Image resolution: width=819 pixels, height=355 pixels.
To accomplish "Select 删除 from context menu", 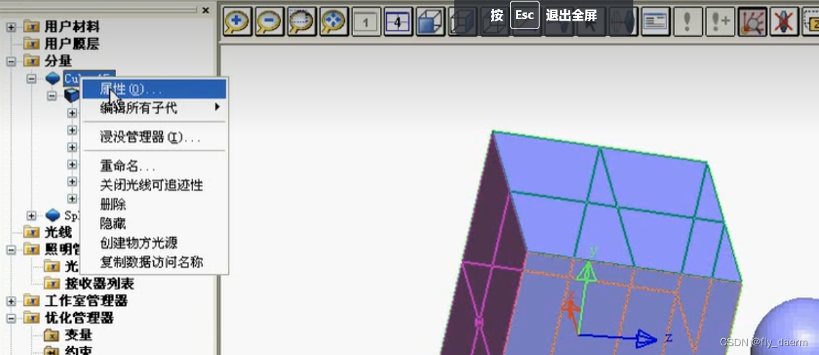I will coord(154,204).
